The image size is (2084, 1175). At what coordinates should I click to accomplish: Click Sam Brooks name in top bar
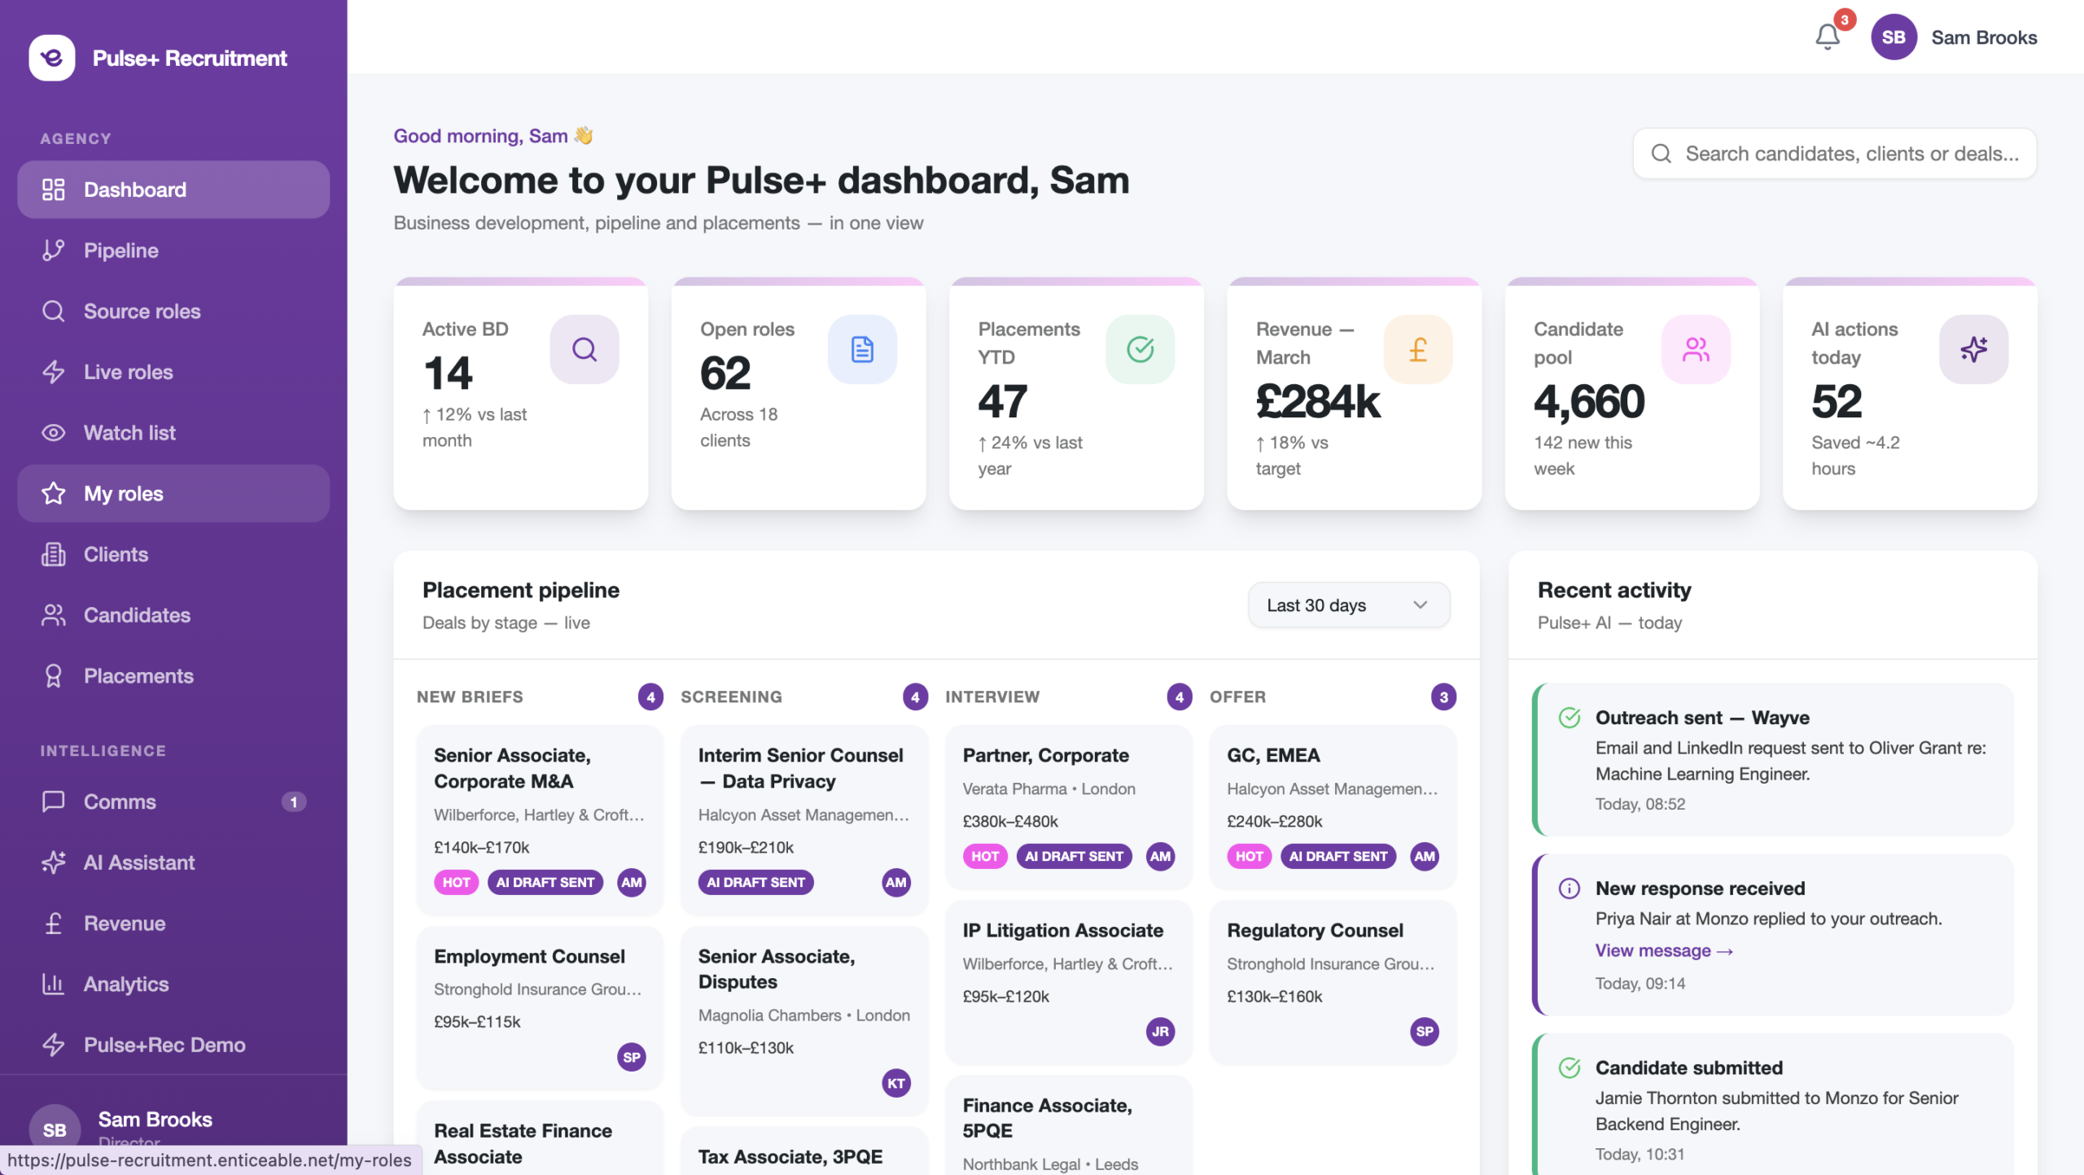[1983, 37]
